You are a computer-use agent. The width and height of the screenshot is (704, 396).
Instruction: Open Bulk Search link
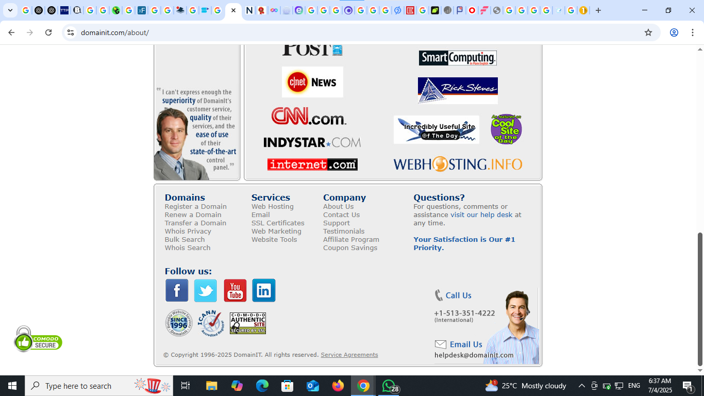[185, 239]
